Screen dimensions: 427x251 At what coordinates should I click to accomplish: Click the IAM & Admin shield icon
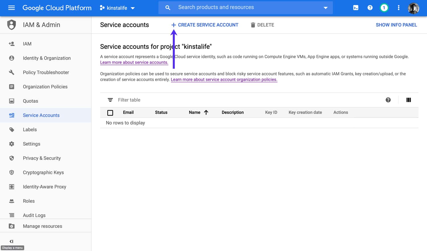pyautogui.click(x=11, y=25)
